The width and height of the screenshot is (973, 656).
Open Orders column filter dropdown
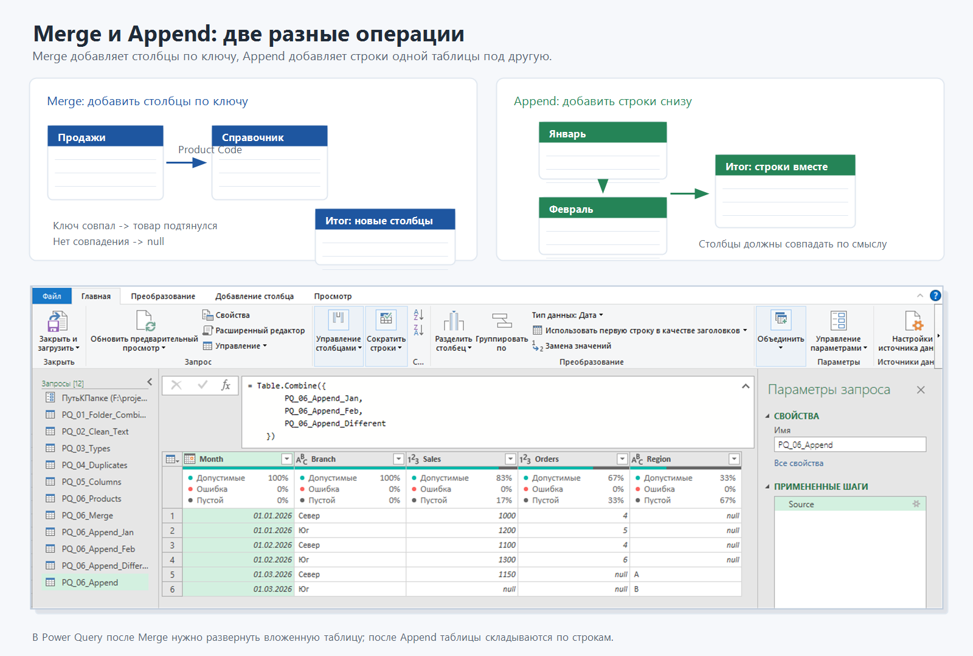pos(622,459)
